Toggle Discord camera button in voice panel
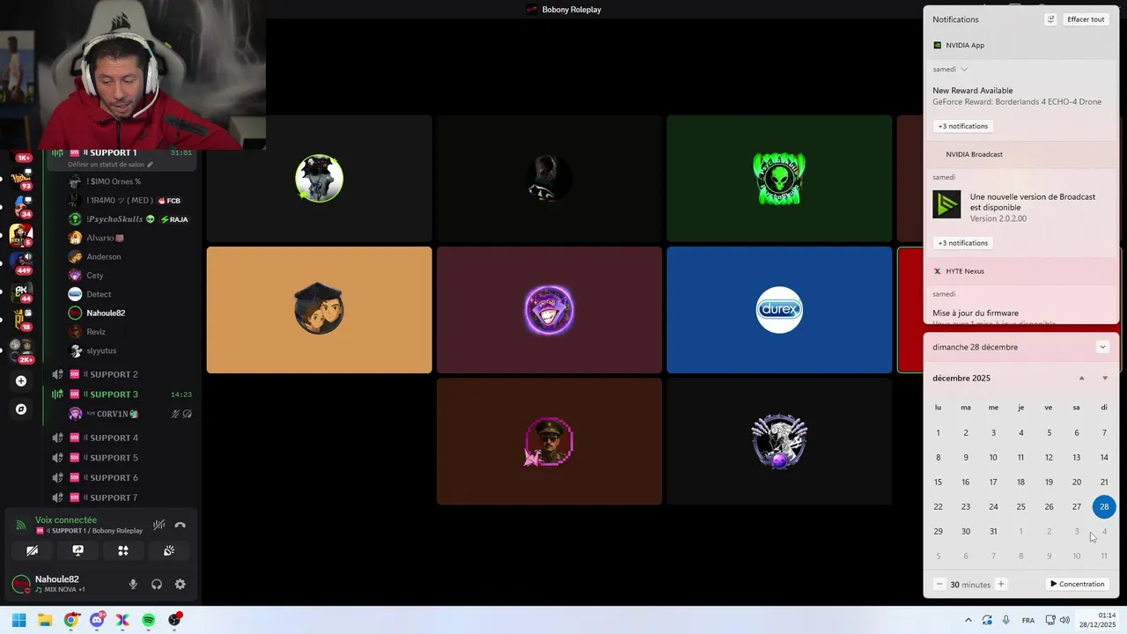The height and width of the screenshot is (634, 1127). (32, 550)
